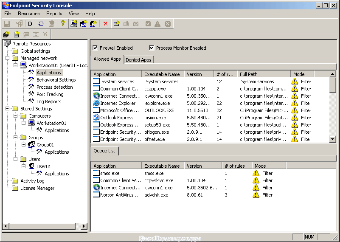
Task: Collapse the Workstation01 (User01) node under Managed network
Action: click(16, 65)
